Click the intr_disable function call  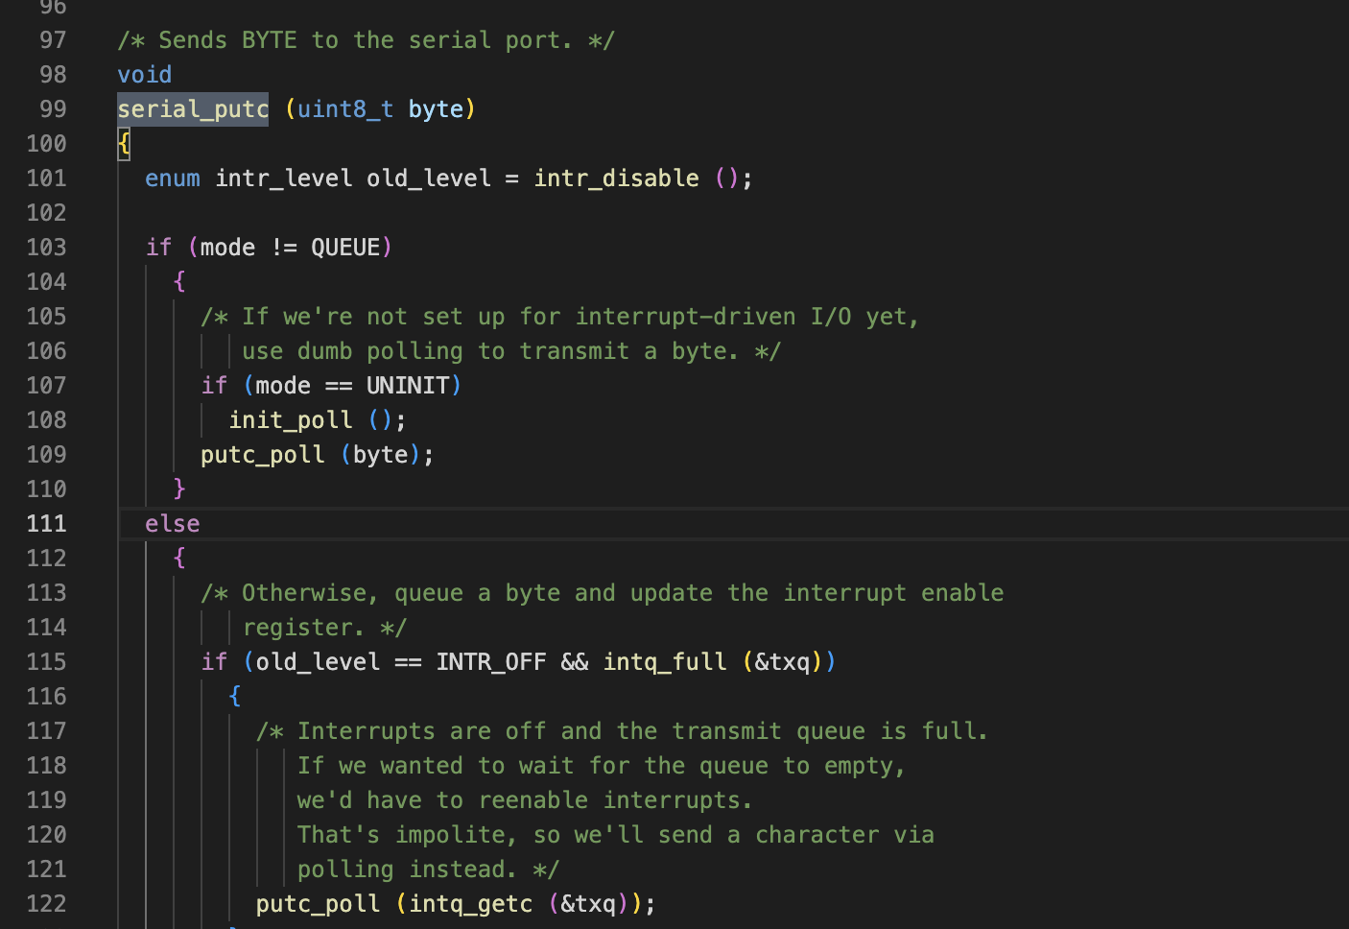click(616, 179)
